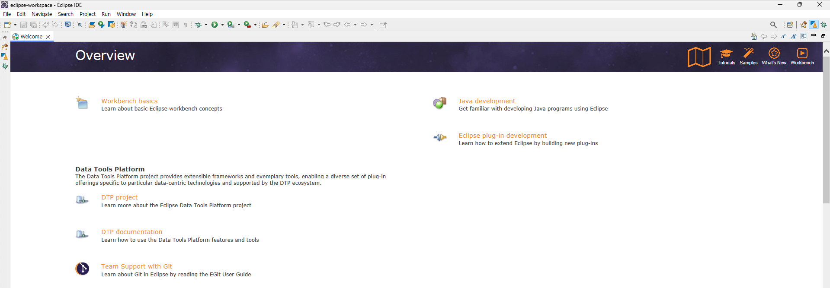
Task: Toggle Show Whitespace Characters pilcrow
Action: tap(186, 25)
